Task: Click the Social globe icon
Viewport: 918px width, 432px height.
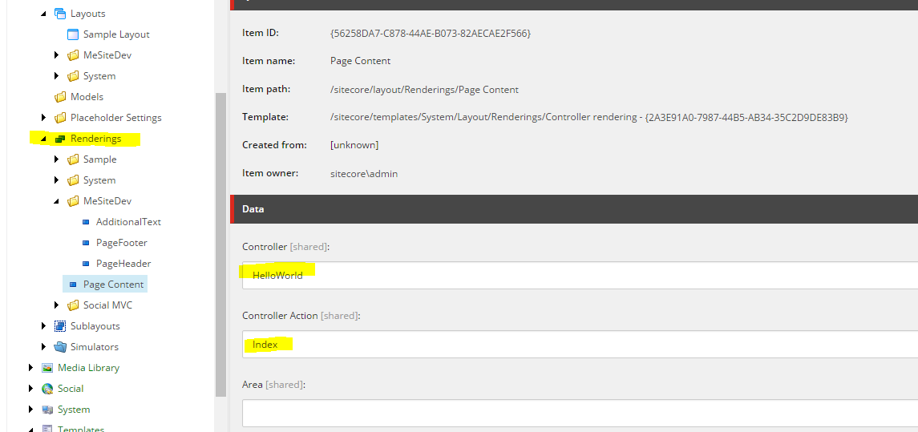Action: (47, 389)
